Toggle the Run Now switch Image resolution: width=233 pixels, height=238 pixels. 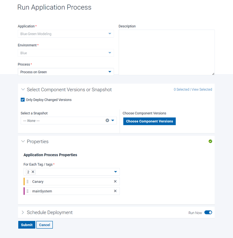point(208,213)
